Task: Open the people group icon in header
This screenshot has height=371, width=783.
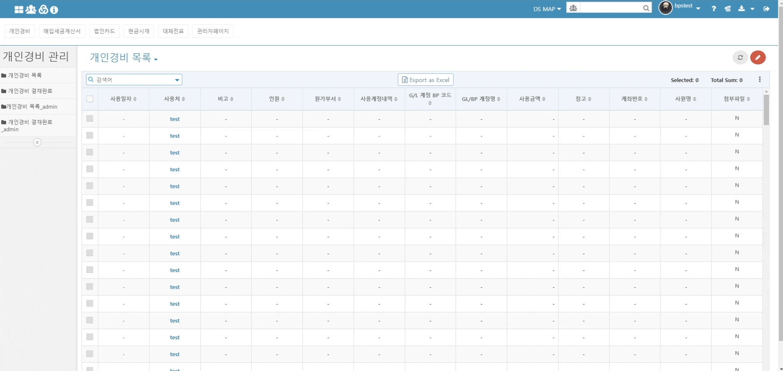Action: click(x=31, y=9)
